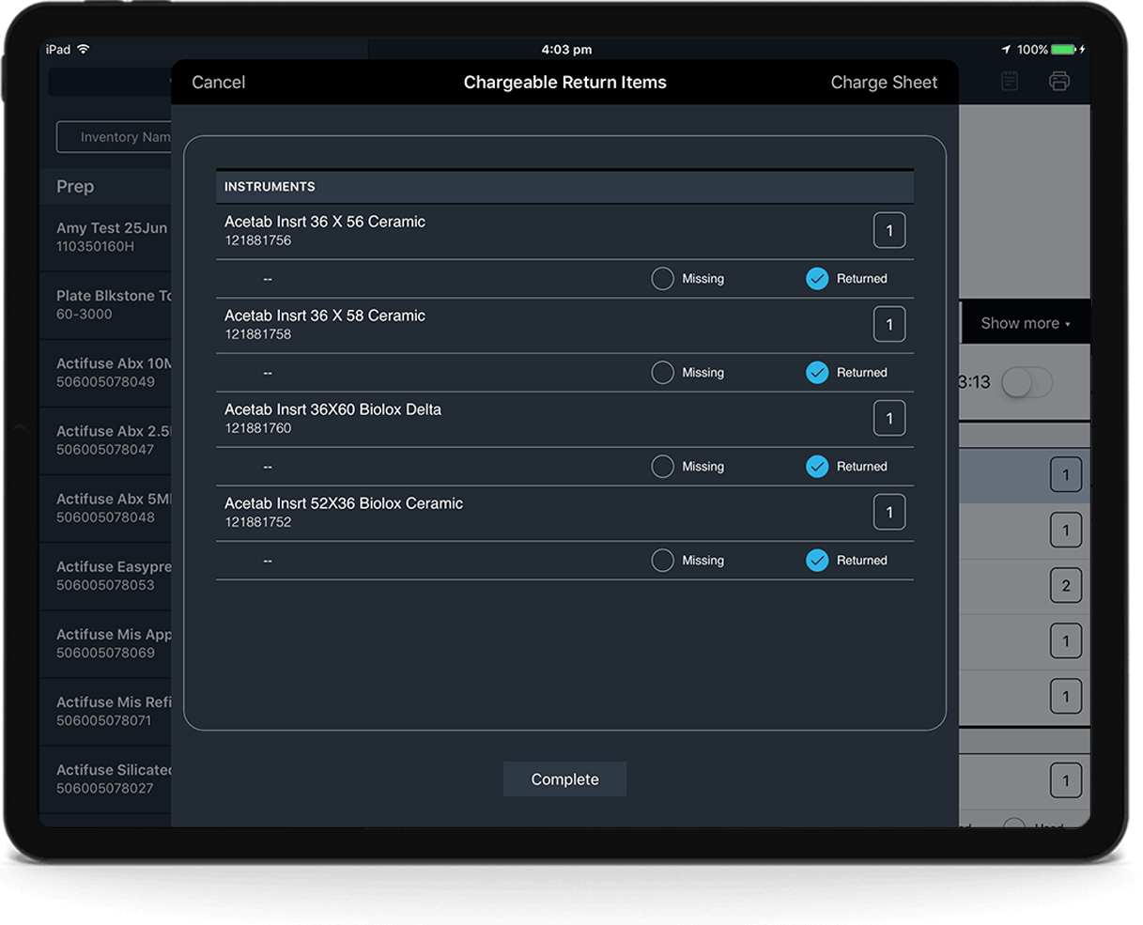The image size is (1143, 925).
Task: Click the Inventory Name search field
Action: coord(115,137)
